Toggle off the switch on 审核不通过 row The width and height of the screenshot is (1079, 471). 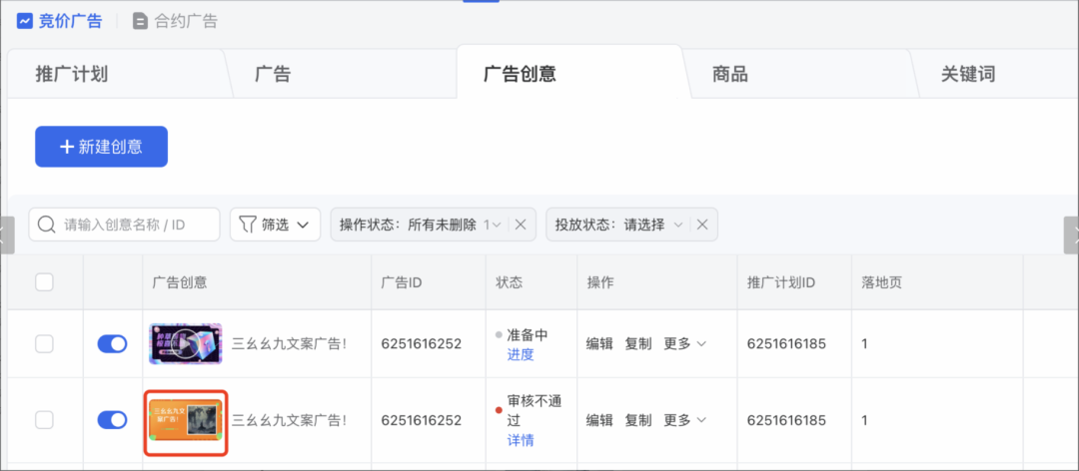click(x=112, y=420)
